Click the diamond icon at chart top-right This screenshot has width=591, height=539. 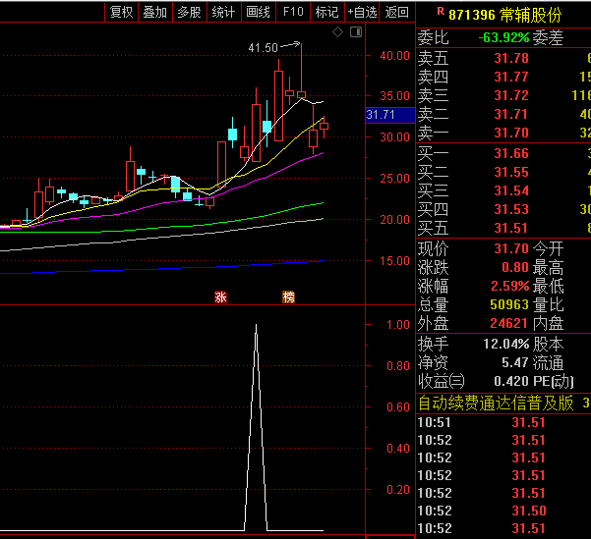337,32
